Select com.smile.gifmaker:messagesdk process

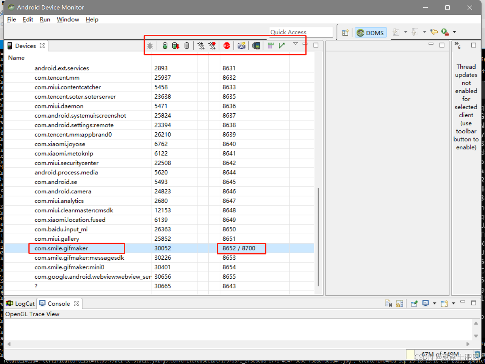pyautogui.click(x=79, y=258)
